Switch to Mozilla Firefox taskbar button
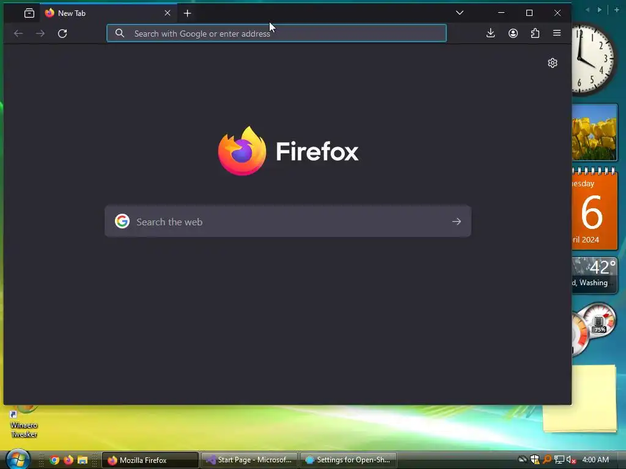 coord(150,460)
